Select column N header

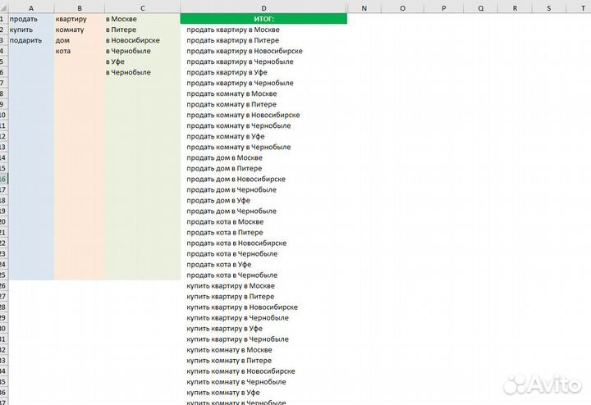point(364,8)
